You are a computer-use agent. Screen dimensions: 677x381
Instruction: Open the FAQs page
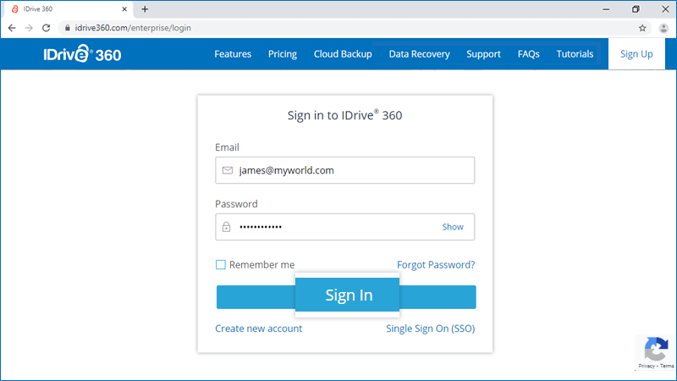click(x=528, y=54)
